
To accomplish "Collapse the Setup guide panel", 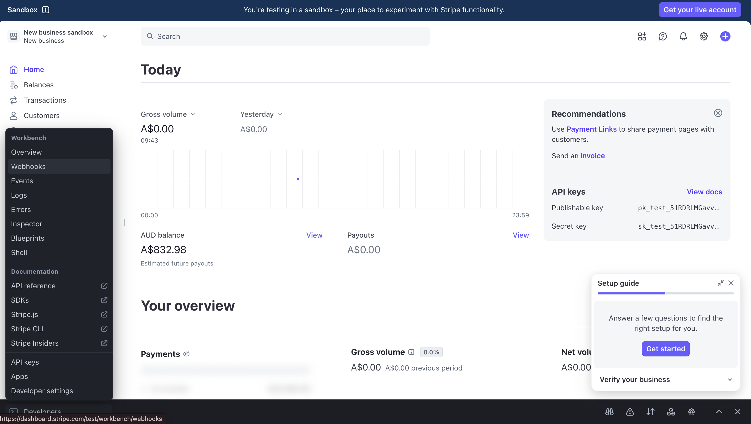I will pos(720,283).
